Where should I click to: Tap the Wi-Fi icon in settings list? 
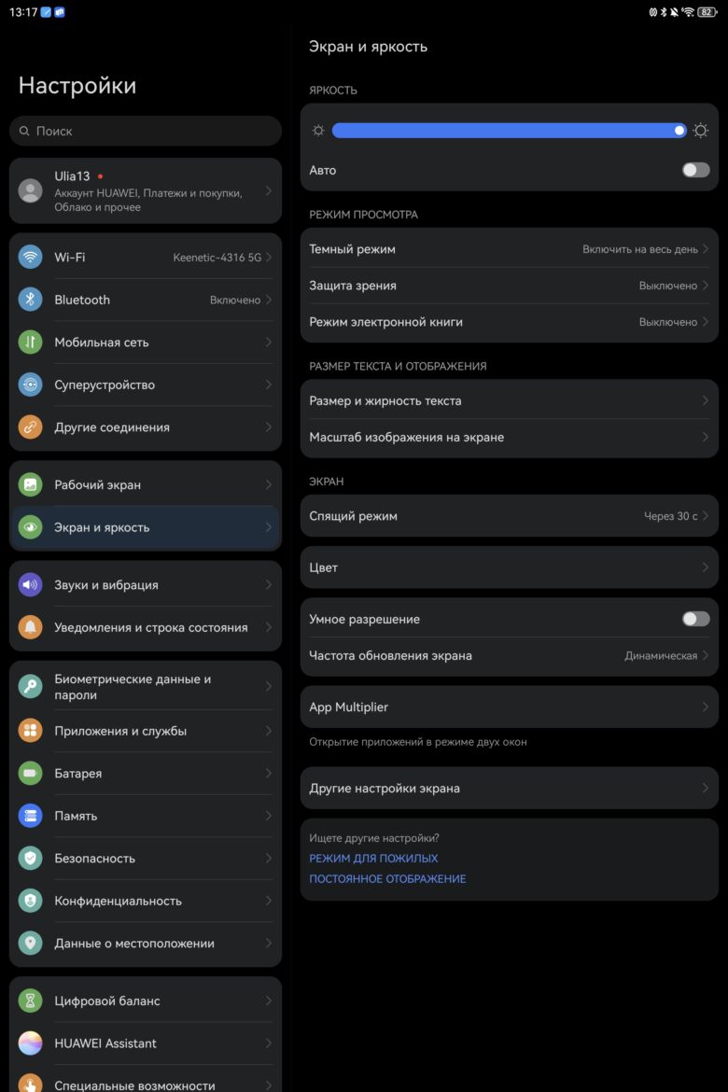tap(30, 257)
